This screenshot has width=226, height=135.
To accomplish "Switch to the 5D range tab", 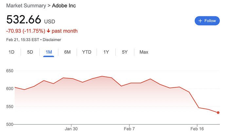I will (x=30, y=52).
